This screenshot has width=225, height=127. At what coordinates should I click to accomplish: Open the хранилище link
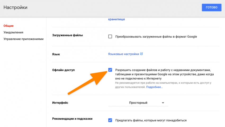pos(116,19)
